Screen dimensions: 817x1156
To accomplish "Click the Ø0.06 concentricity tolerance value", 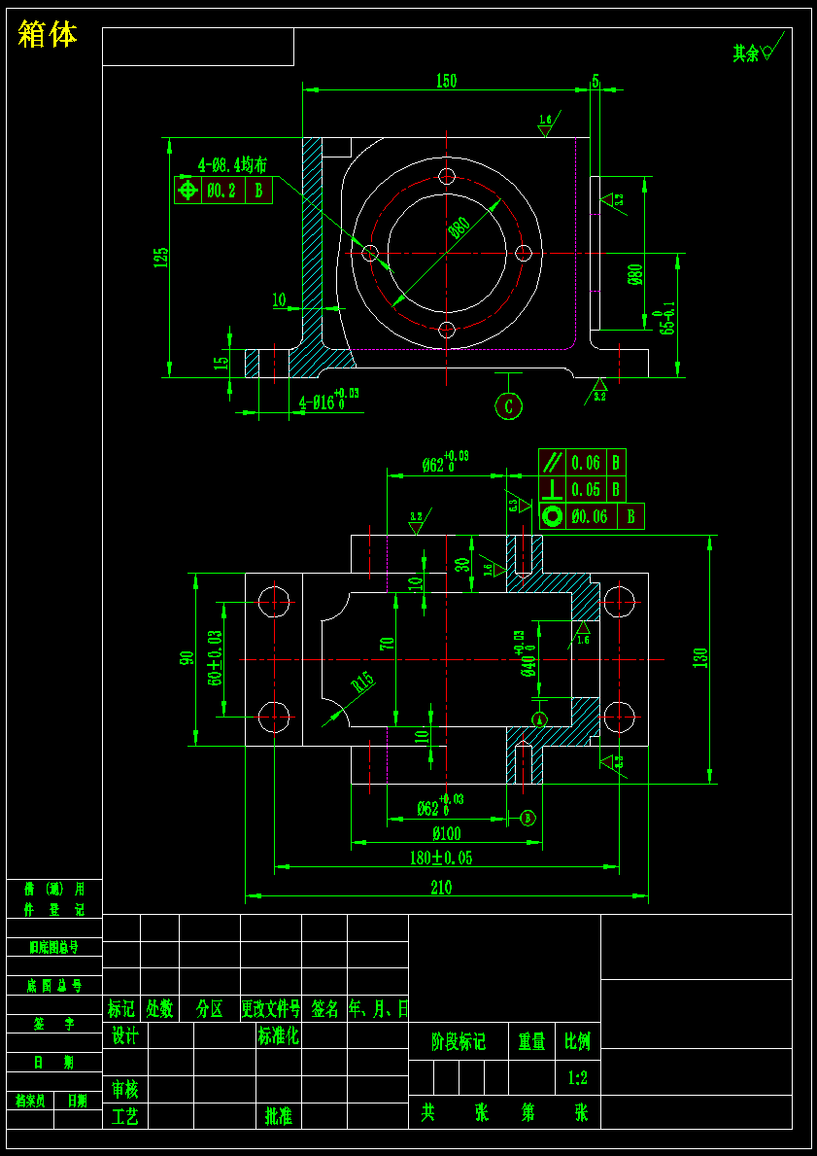I will (x=590, y=516).
